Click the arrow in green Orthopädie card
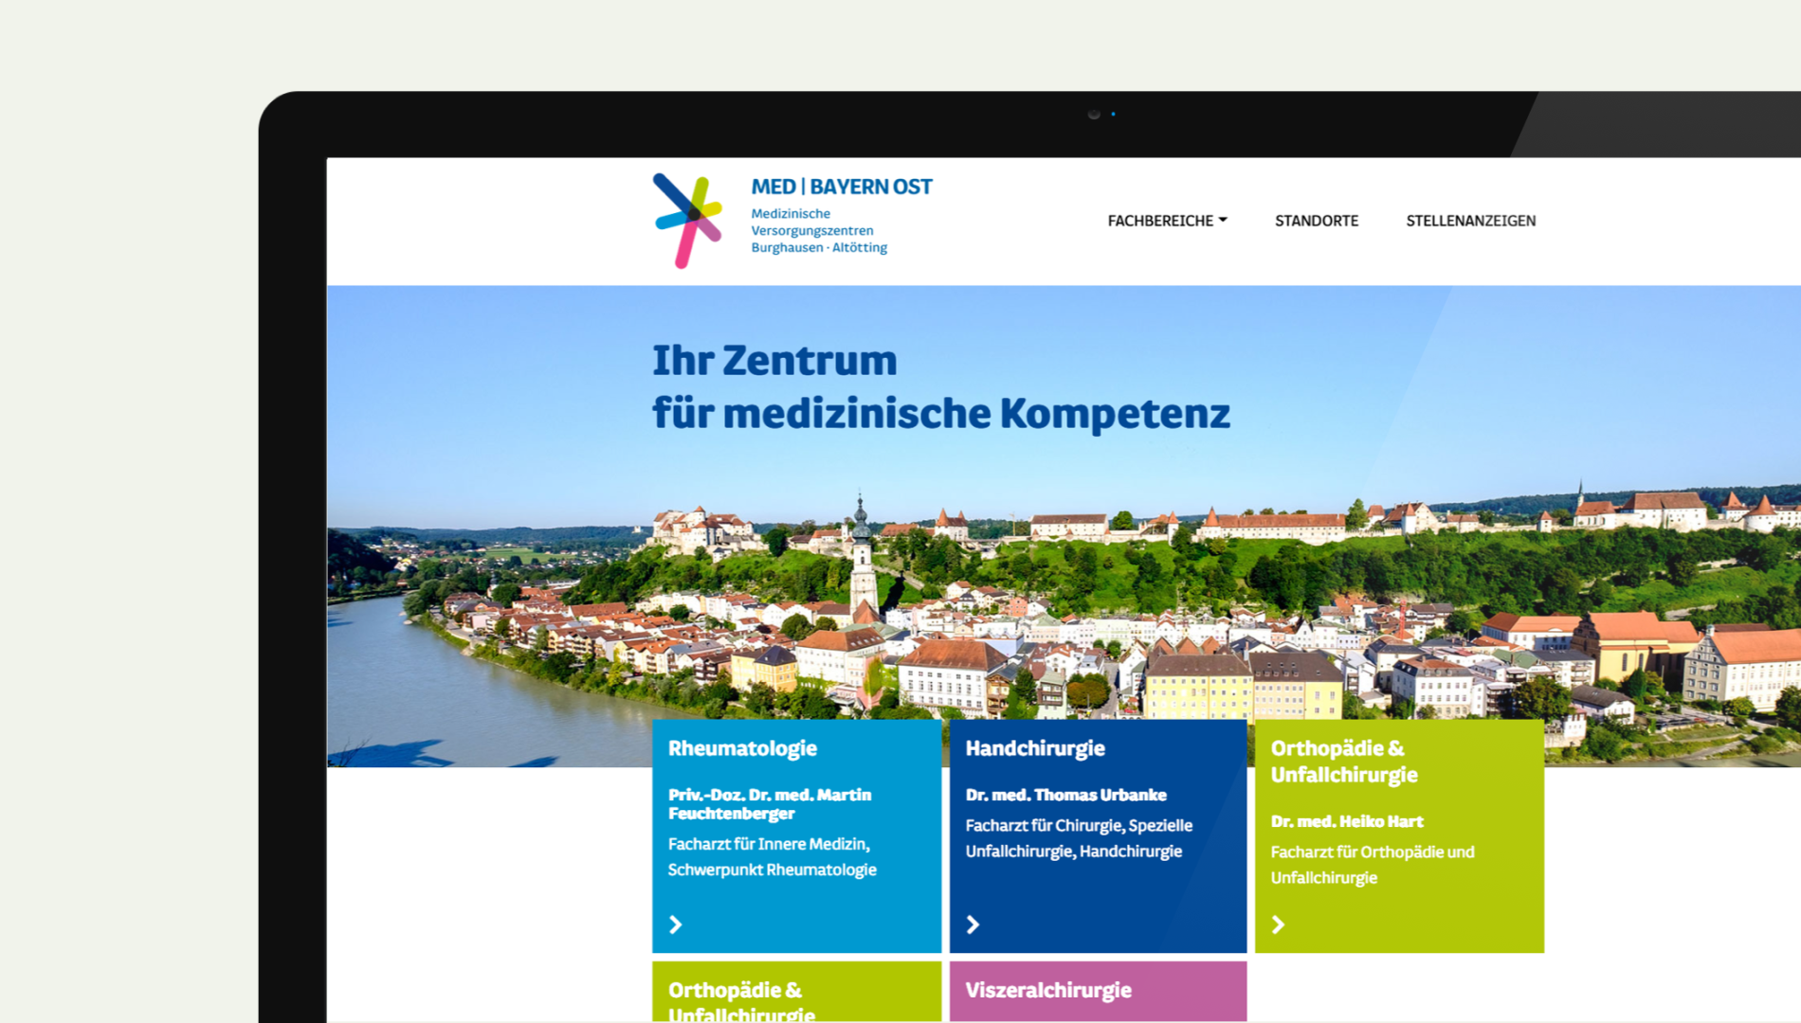The width and height of the screenshot is (1801, 1023). (x=1278, y=924)
